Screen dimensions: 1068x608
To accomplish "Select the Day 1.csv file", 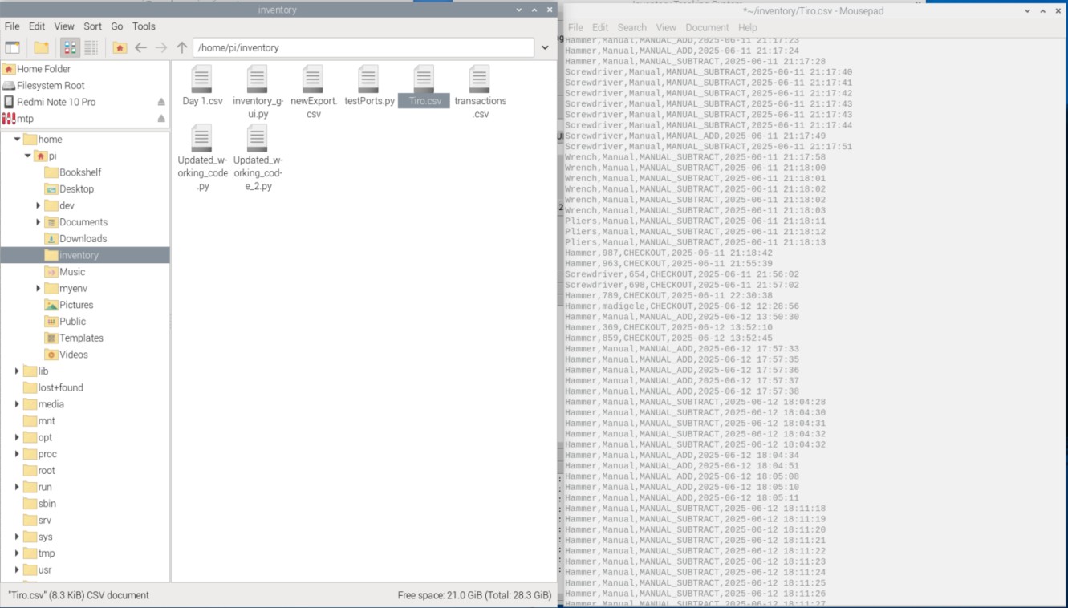I will (202, 86).
